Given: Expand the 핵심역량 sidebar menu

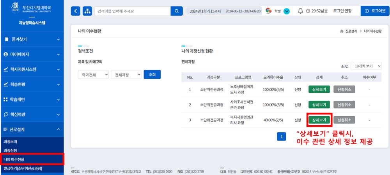Looking at the screenshot, I should [x=32, y=114].
